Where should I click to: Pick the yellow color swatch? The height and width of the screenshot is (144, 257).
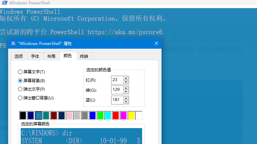(x=131, y=116)
